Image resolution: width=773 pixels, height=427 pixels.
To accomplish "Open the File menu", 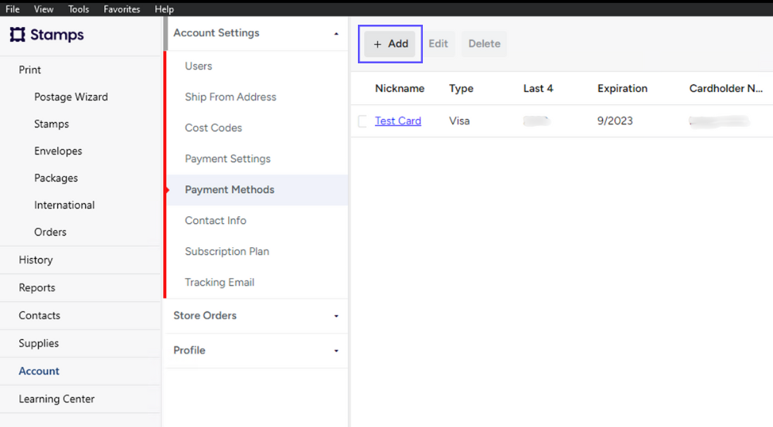I will pyautogui.click(x=12, y=8).
